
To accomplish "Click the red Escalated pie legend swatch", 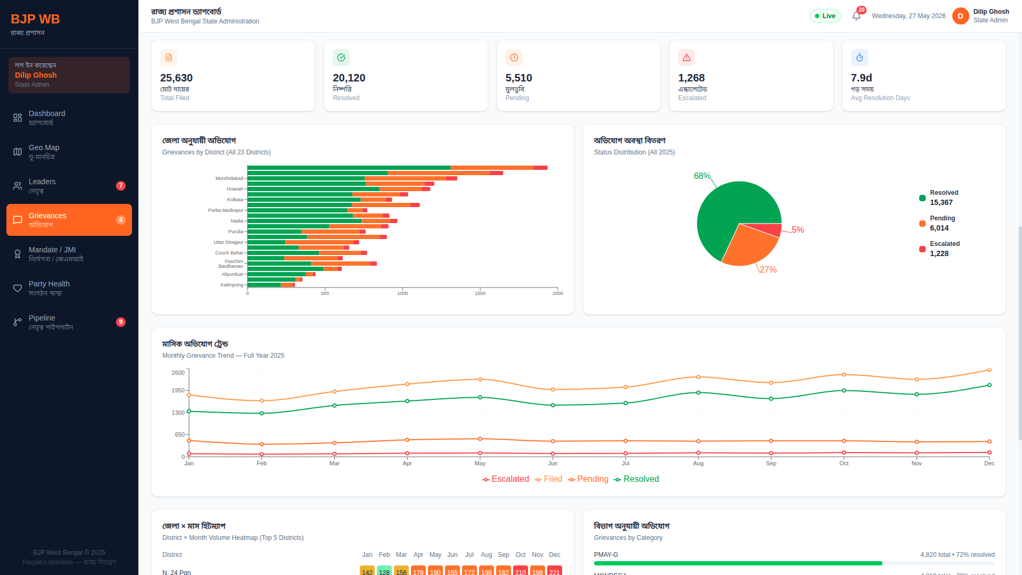I will click(x=922, y=249).
